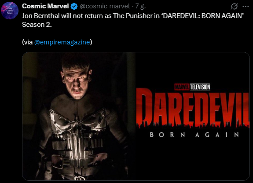Click the blue verified checkmark badge
The image size is (253, 183).
(x=74, y=7)
